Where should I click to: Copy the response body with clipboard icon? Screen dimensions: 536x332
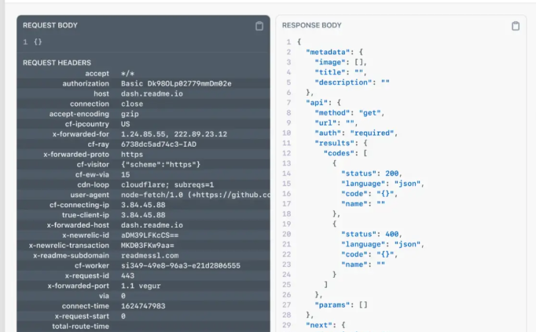pyautogui.click(x=516, y=26)
